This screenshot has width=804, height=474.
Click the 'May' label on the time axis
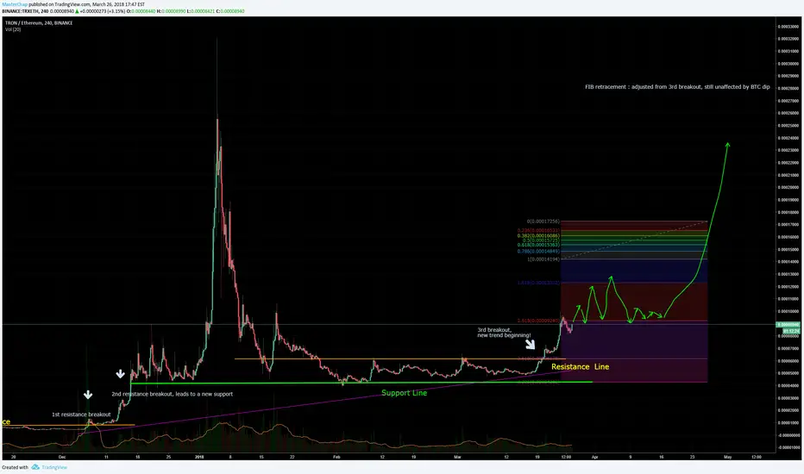tap(727, 457)
